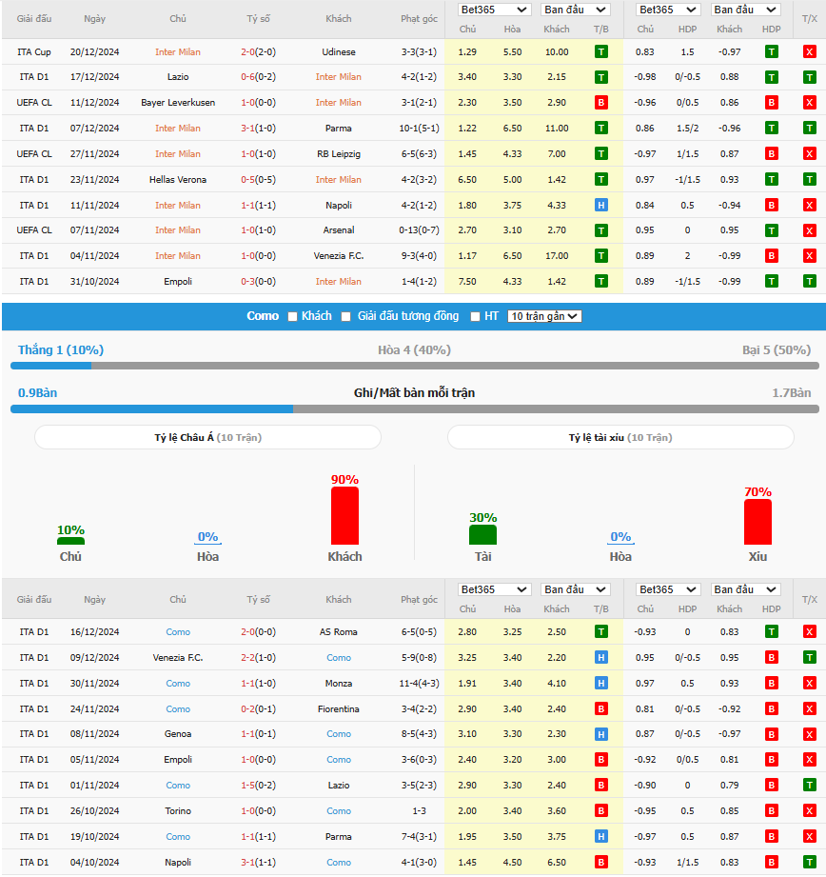The width and height of the screenshot is (826, 877).
Task: Open Como table's second Ban đầu handicap dropdown
Action: coord(745,589)
